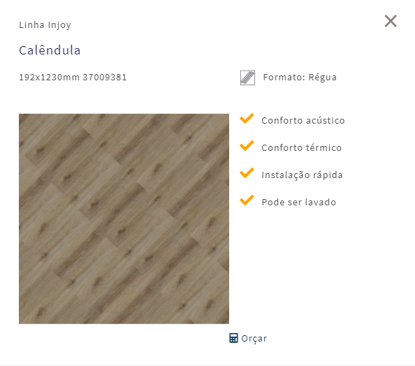Click the Injoy line name

click(59, 25)
